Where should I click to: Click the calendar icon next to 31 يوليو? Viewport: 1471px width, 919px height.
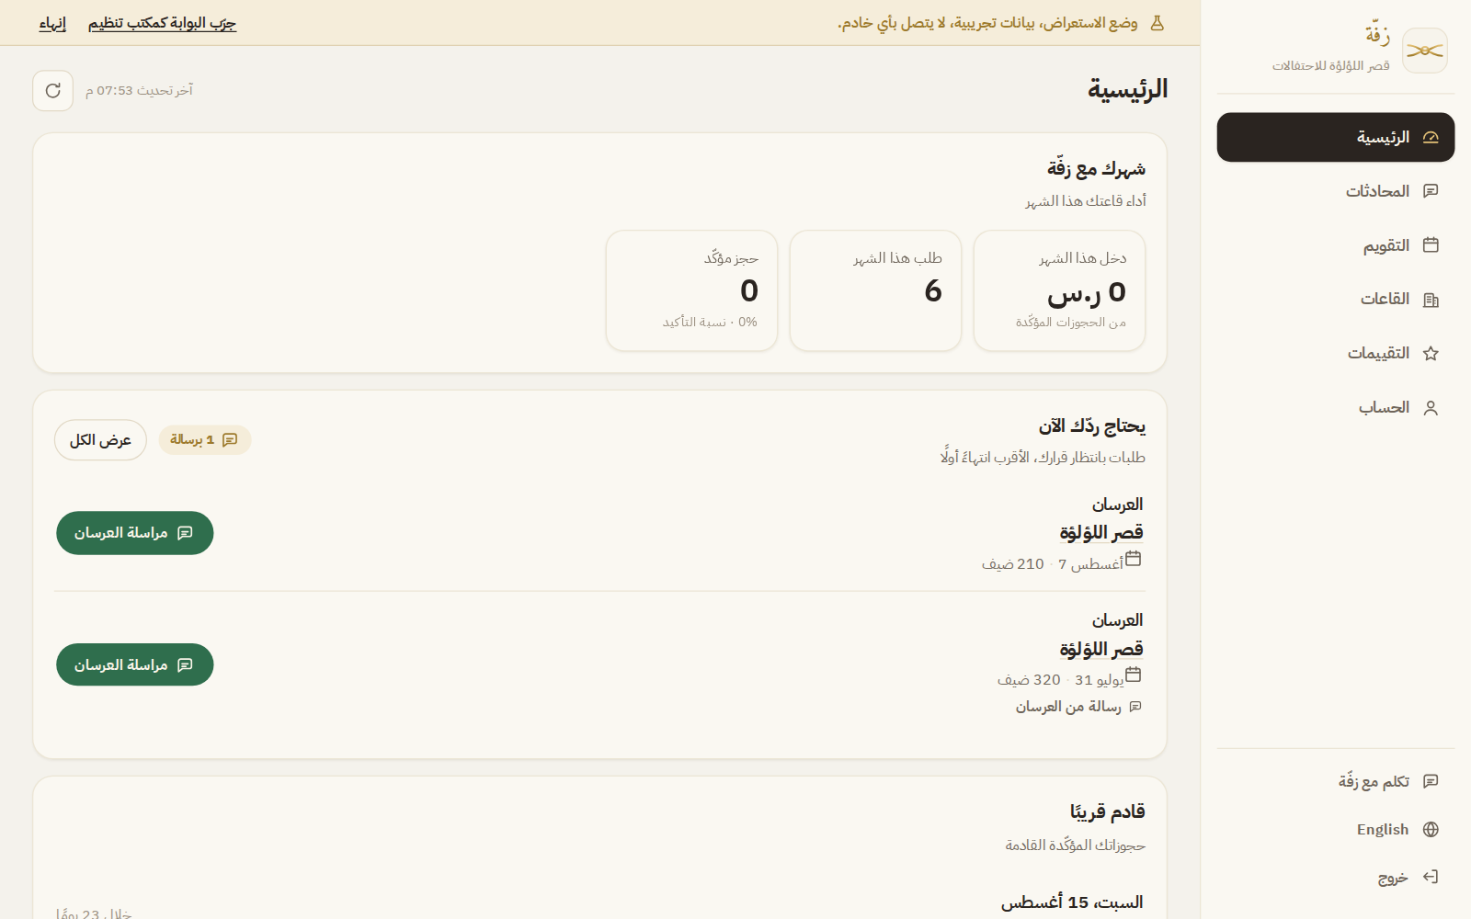point(1134,675)
